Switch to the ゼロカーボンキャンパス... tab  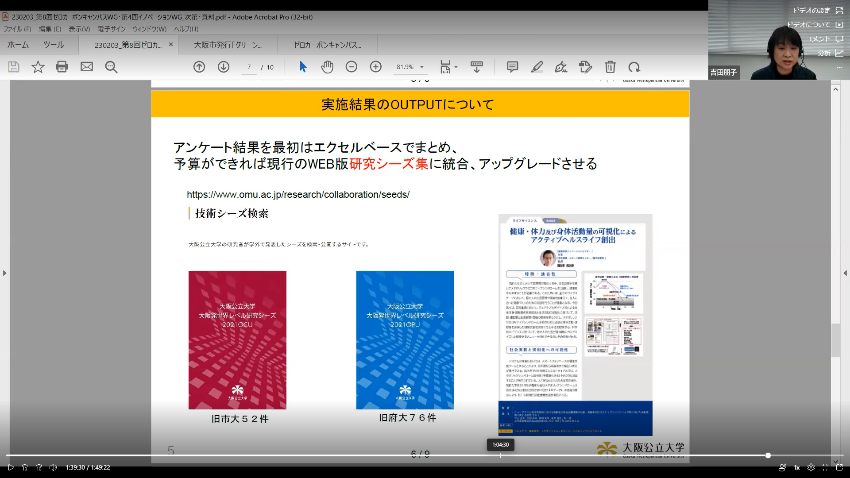(x=328, y=45)
